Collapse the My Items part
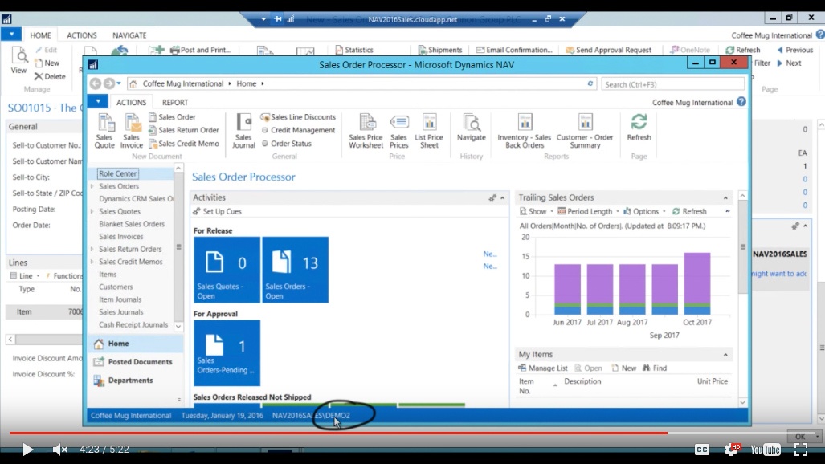Screen dimensions: 825x464 coord(725,355)
